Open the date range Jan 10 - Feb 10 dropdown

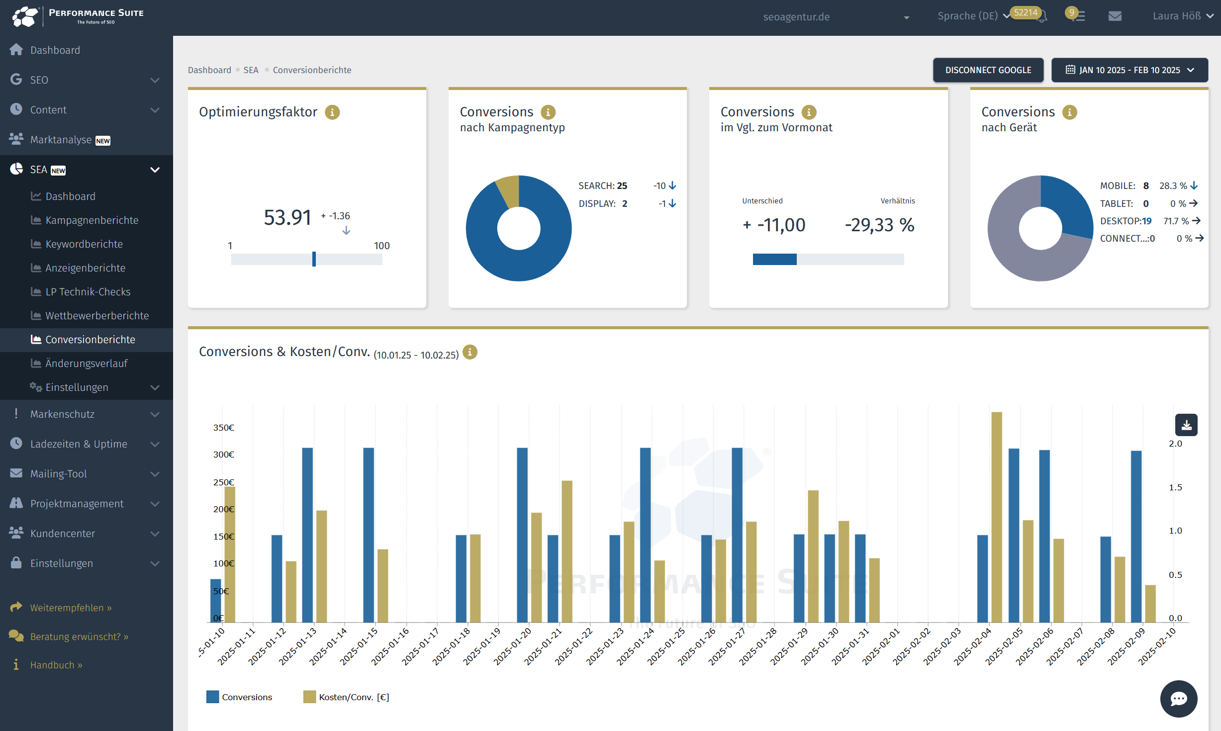pos(1129,70)
